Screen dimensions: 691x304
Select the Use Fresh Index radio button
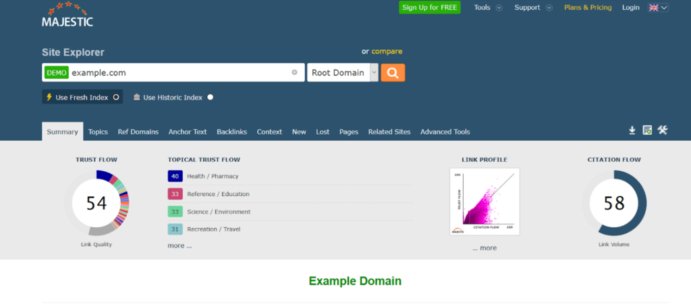click(x=116, y=97)
